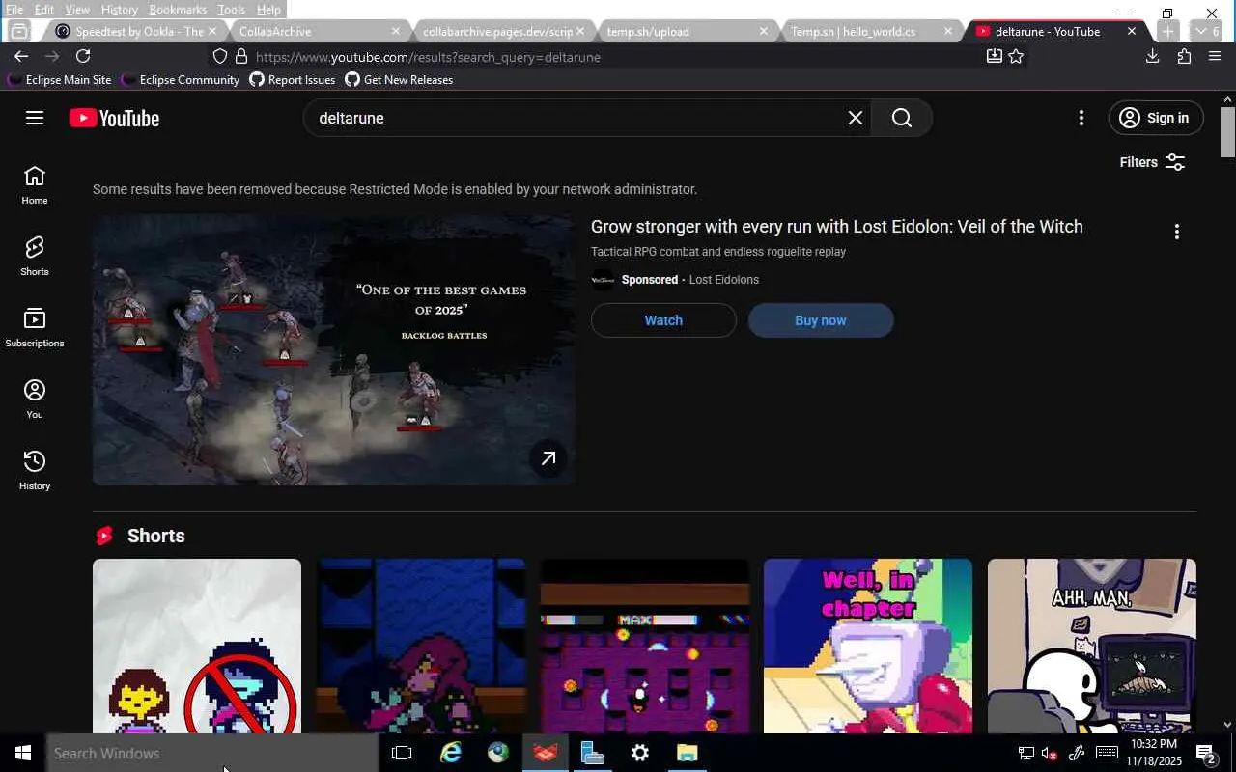
Task: Open Windows Settings gear on taskbar
Action: pyautogui.click(x=639, y=753)
